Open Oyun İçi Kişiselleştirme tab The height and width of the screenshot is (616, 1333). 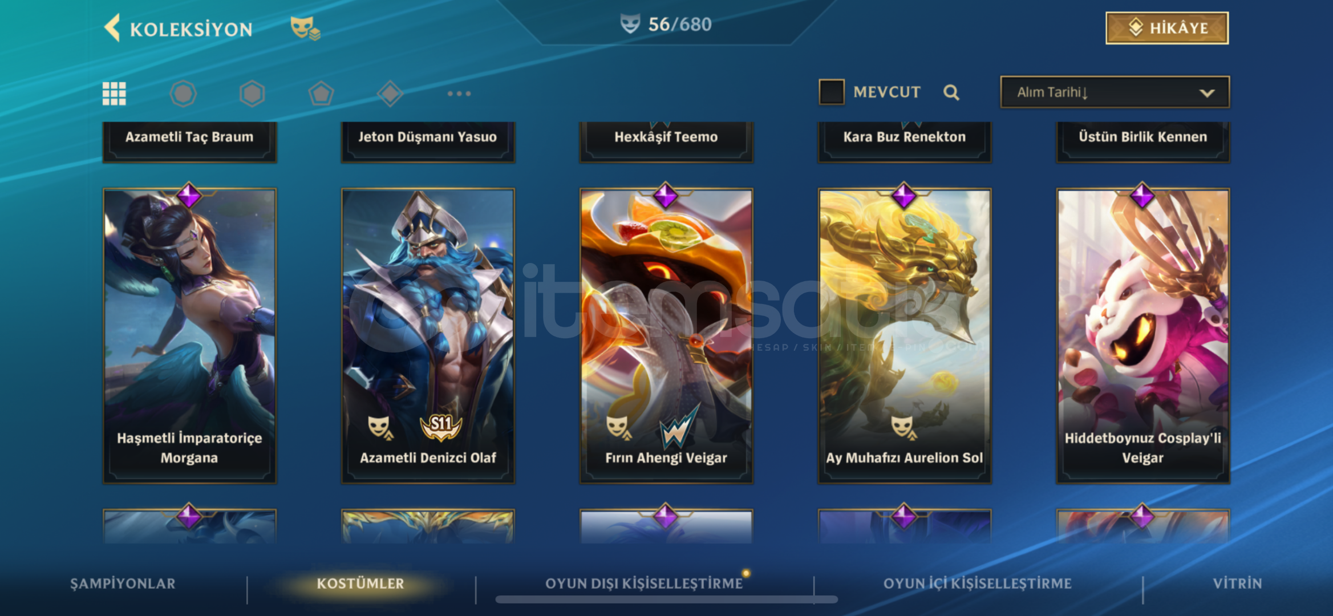pyautogui.click(x=977, y=583)
